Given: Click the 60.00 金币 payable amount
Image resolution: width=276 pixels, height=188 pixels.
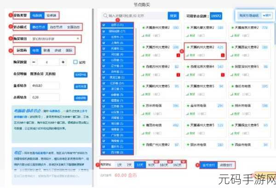Looking at the screenshot, I should tap(126, 175).
